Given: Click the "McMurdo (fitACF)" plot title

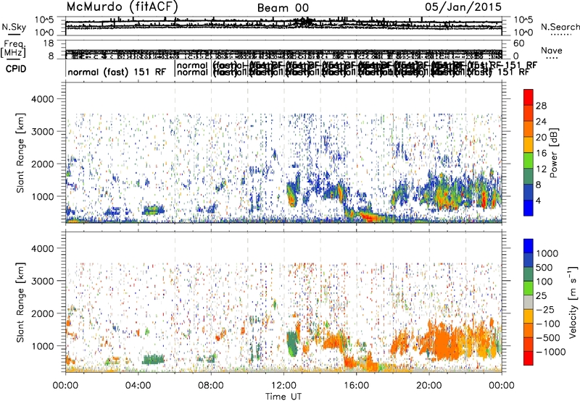Looking at the screenshot, I should (x=123, y=7).
